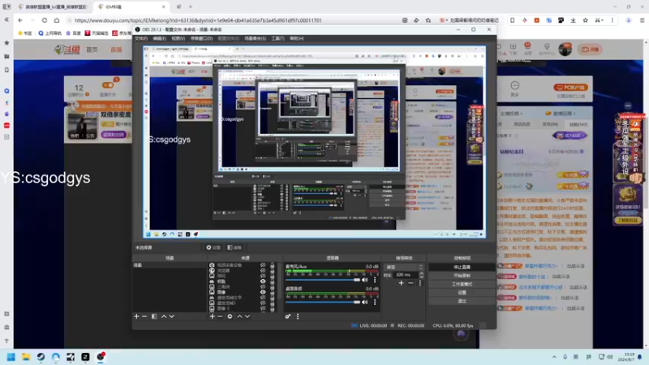Add a new source in OBS
The width and height of the screenshot is (649, 365).
(212, 316)
